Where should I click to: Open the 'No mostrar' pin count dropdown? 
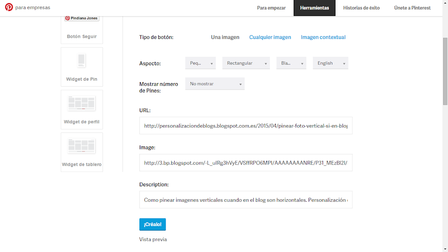pyautogui.click(x=215, y=84)
